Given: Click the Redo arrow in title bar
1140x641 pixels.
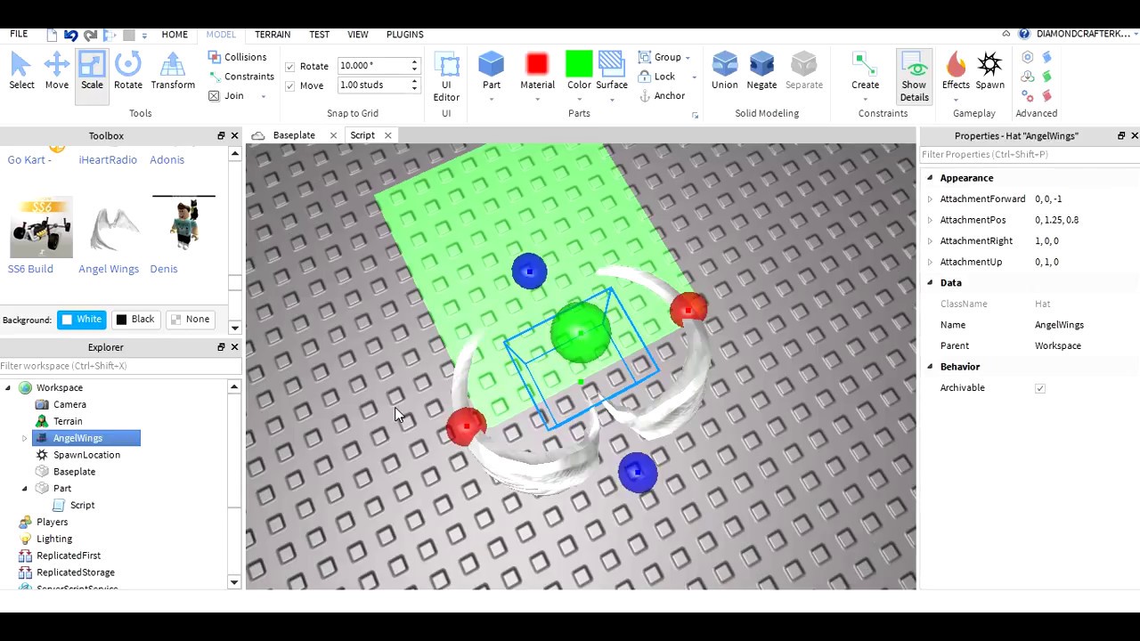Looking at the screenshot, I should coord(90,35).
